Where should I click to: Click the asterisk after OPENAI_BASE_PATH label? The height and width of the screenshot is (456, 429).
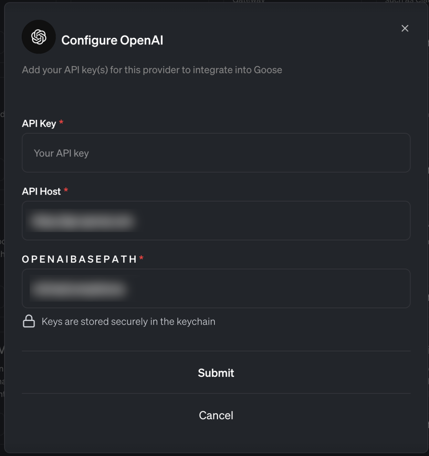pos(142,257)
